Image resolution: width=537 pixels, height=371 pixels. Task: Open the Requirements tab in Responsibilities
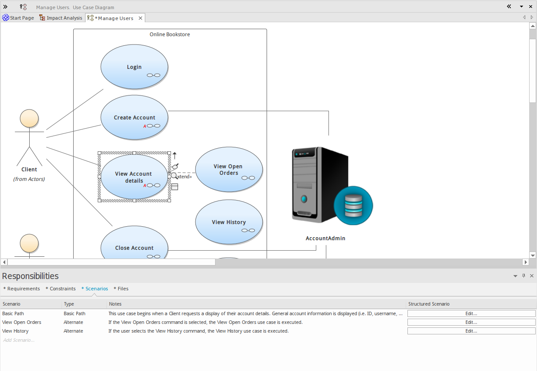23,289
